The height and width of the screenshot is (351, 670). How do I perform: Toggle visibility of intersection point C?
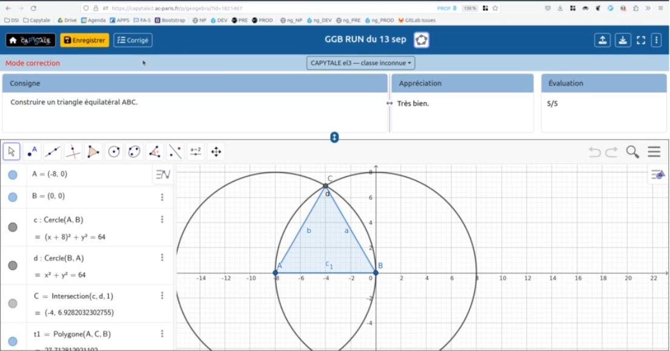point(13,304)
